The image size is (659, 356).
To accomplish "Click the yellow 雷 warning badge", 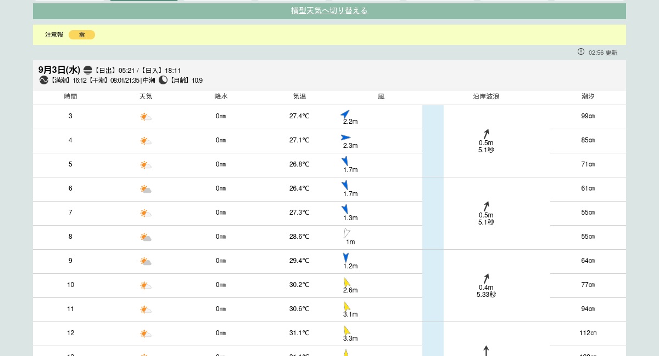I will [82, 35].
